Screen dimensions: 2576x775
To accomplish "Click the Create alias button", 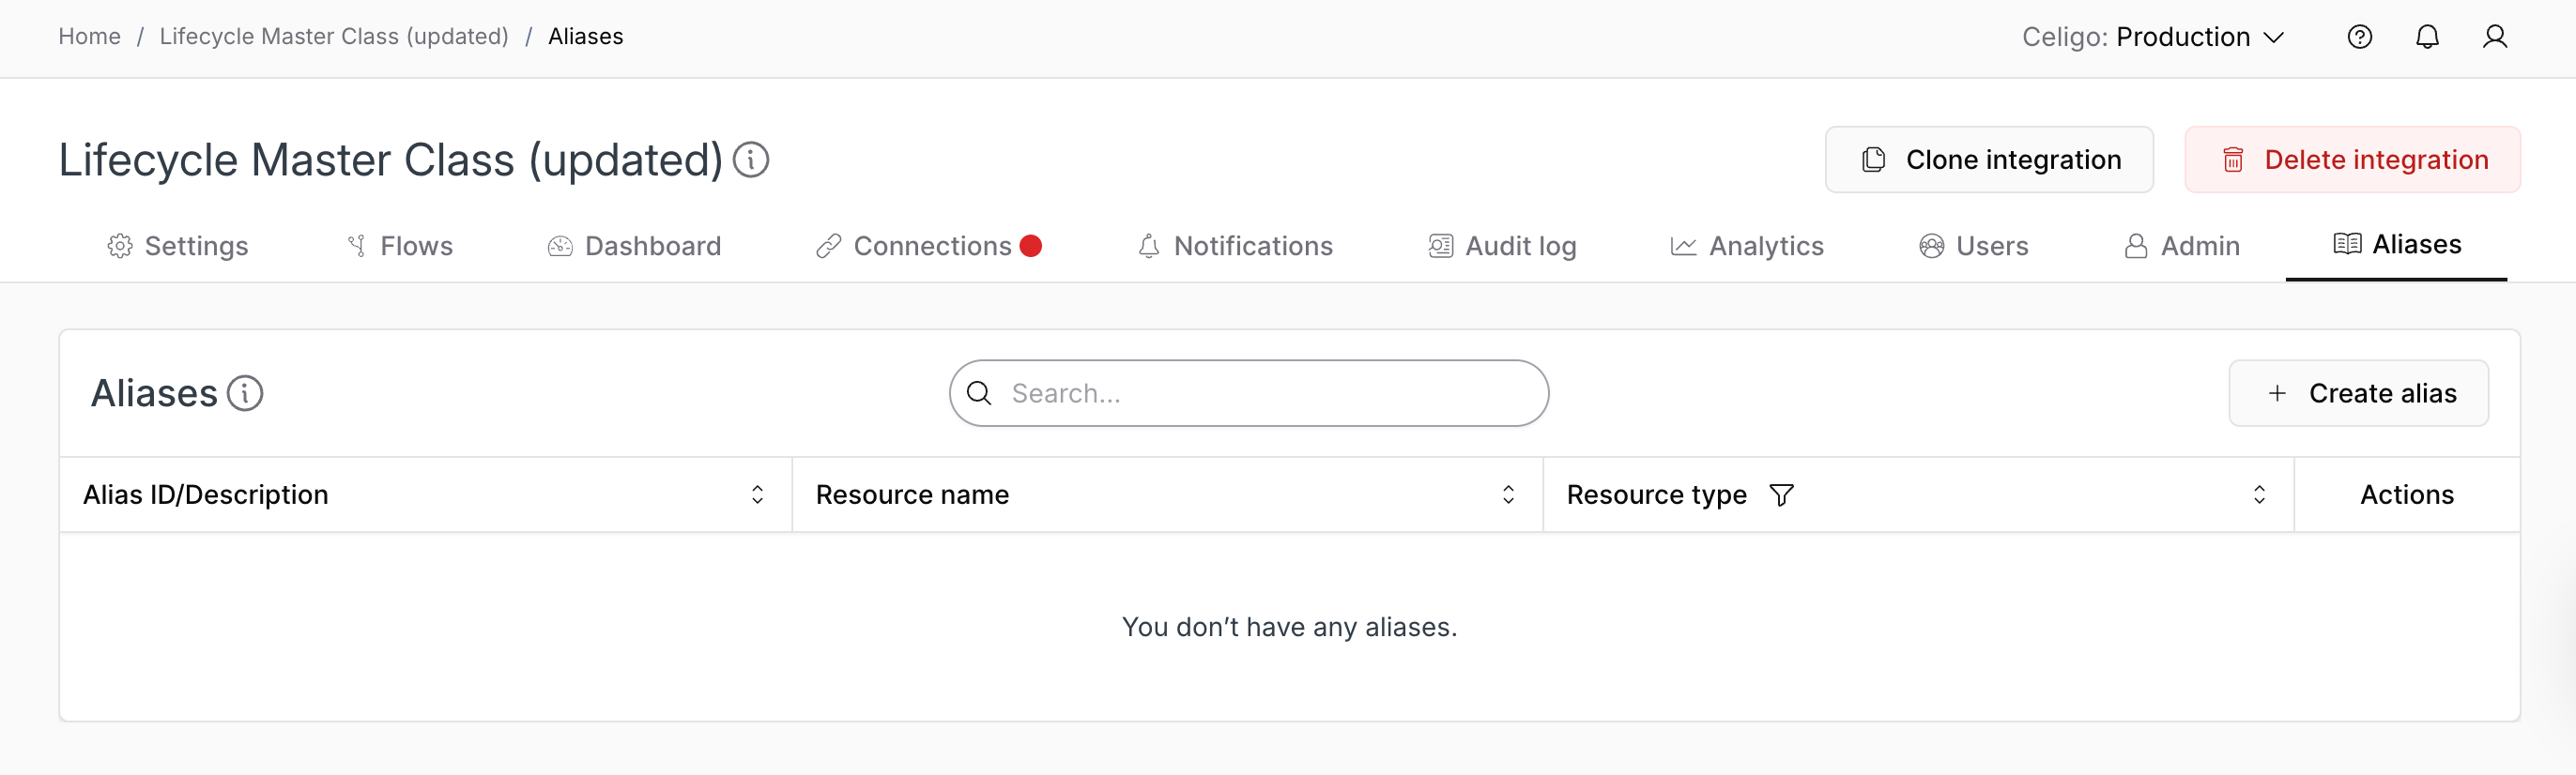I will click(x=2358, y=393).
